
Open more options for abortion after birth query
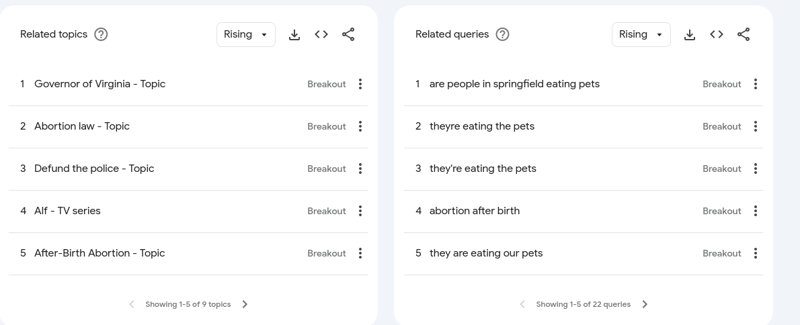coord(756,211)
